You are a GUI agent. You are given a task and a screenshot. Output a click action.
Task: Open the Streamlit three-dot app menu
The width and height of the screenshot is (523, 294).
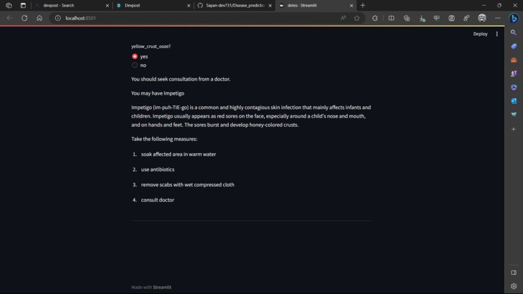(x=496, y=34)
